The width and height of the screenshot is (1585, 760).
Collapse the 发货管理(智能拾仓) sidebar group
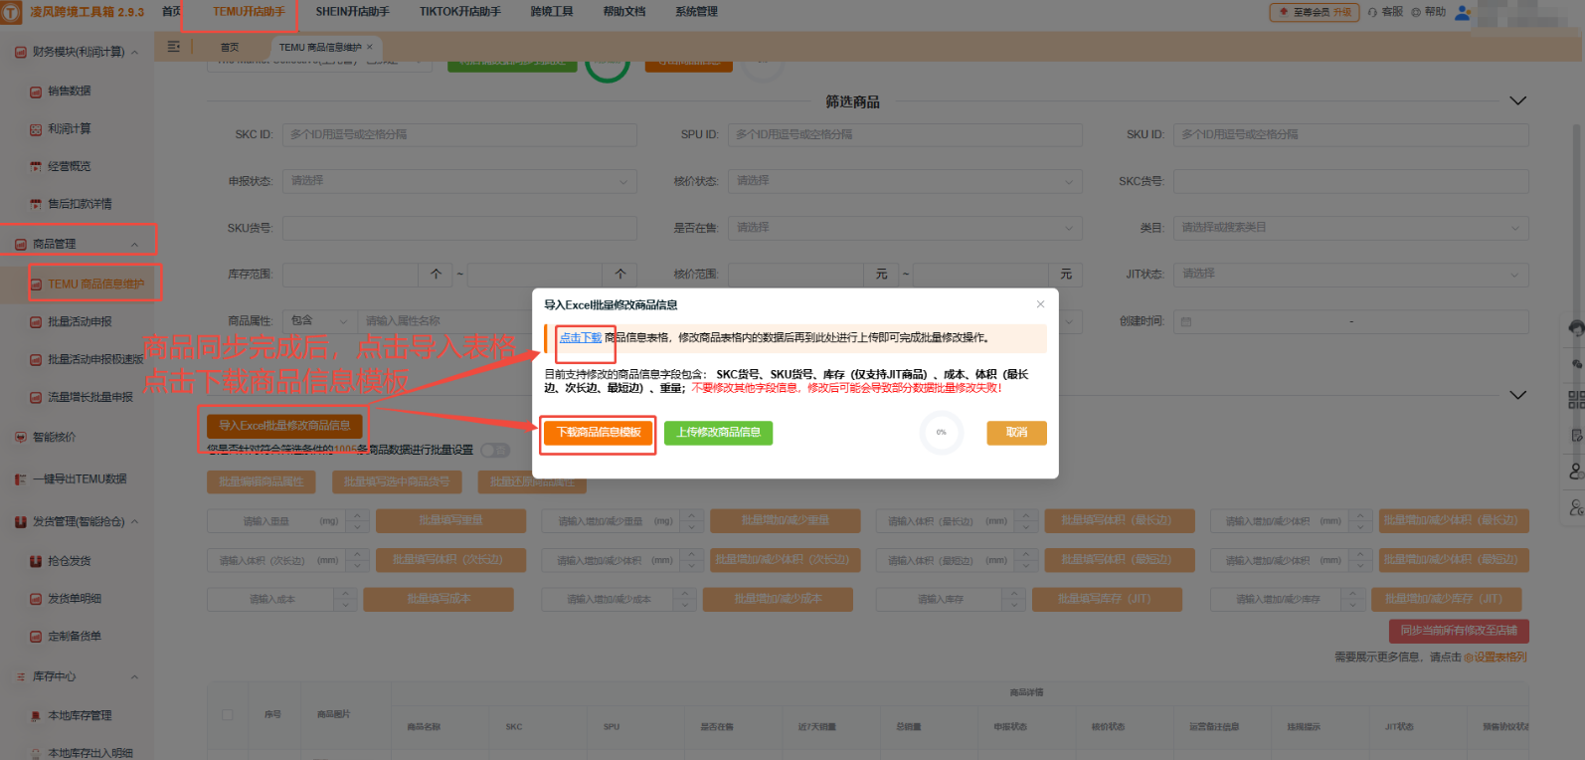point(134,522)
